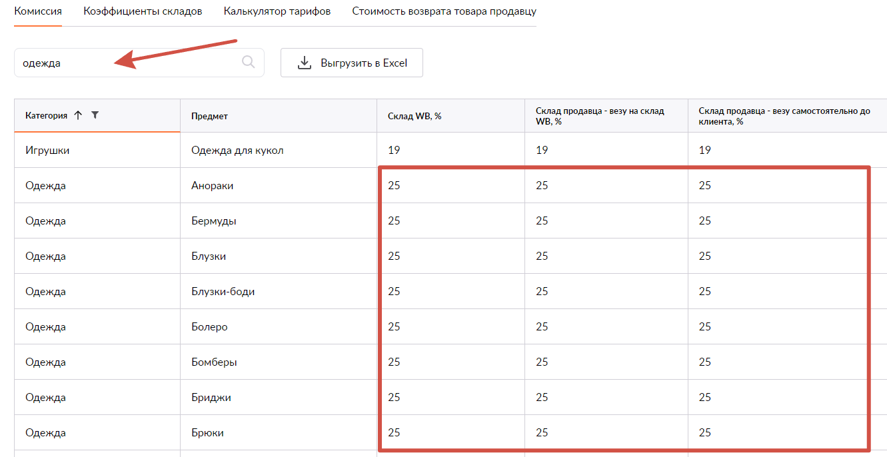Sort by Категория ascending arrow
This screenshot has height=457, width=887.
click(78, 115)
